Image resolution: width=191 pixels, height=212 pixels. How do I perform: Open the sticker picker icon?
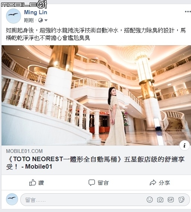tap(181, 200)
